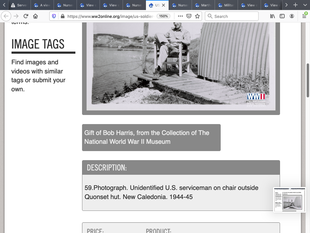This screenshot has height=233, width=310.
Task: Expand the list all tabs dropdown
Action: point(305,5)
